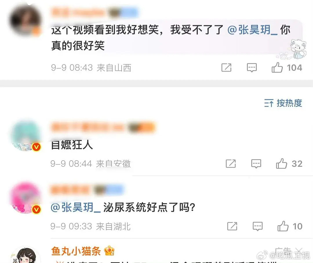
Task: Open 鱼丸小猫条 cartoon avatar
Action: [26, 255]
